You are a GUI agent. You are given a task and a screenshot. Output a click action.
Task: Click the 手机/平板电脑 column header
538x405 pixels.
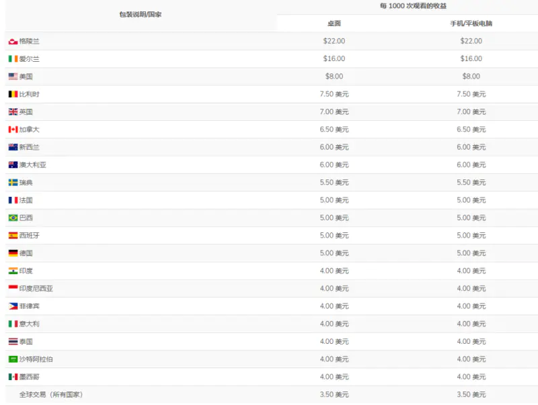[x=471, y=24]
